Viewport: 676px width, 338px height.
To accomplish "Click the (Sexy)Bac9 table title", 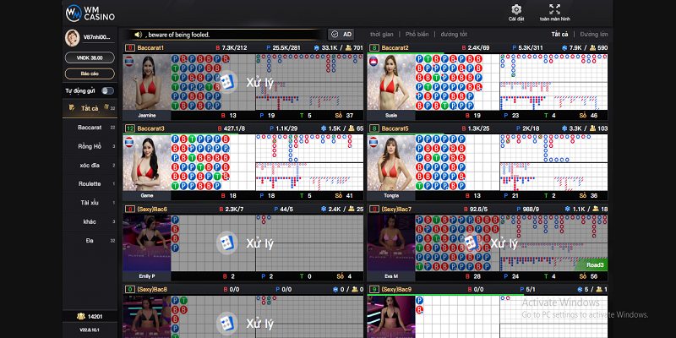I will coord(396,289).
